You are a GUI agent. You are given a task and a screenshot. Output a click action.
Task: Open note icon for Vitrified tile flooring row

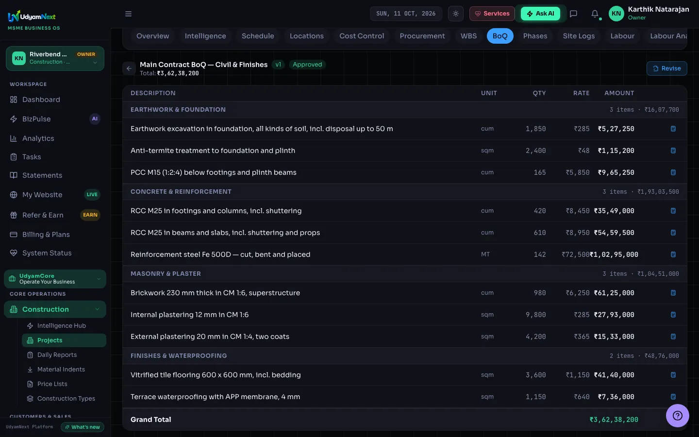click(673, 375)
